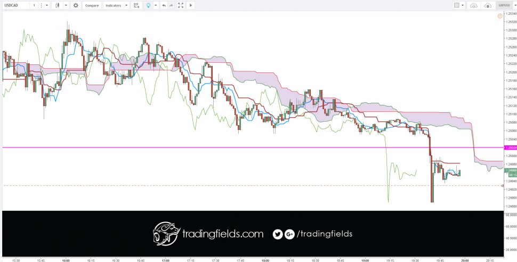This screenshot has height=262, width=517.
Task: Edit the USDCAD symbol field
Action: pyautogui.click(x=15, y=5)
